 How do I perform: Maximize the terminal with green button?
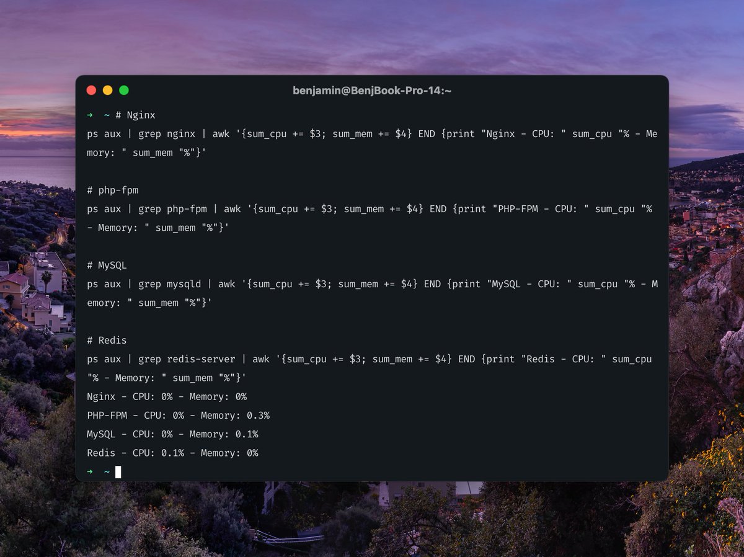(x=124, y=91)
